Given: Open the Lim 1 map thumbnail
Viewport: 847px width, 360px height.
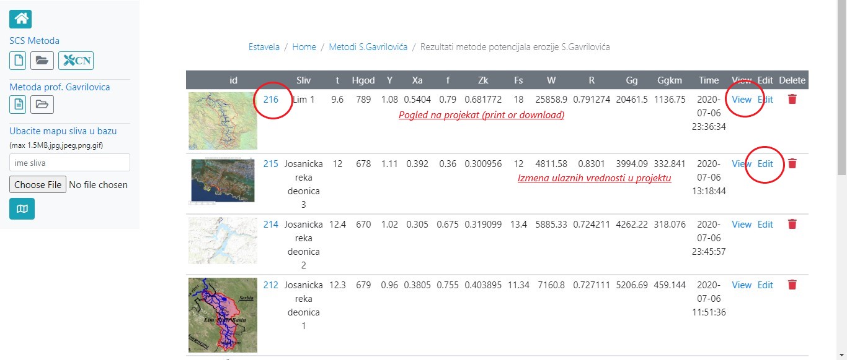Looking at the screenshot, I should tap(223, 121).
